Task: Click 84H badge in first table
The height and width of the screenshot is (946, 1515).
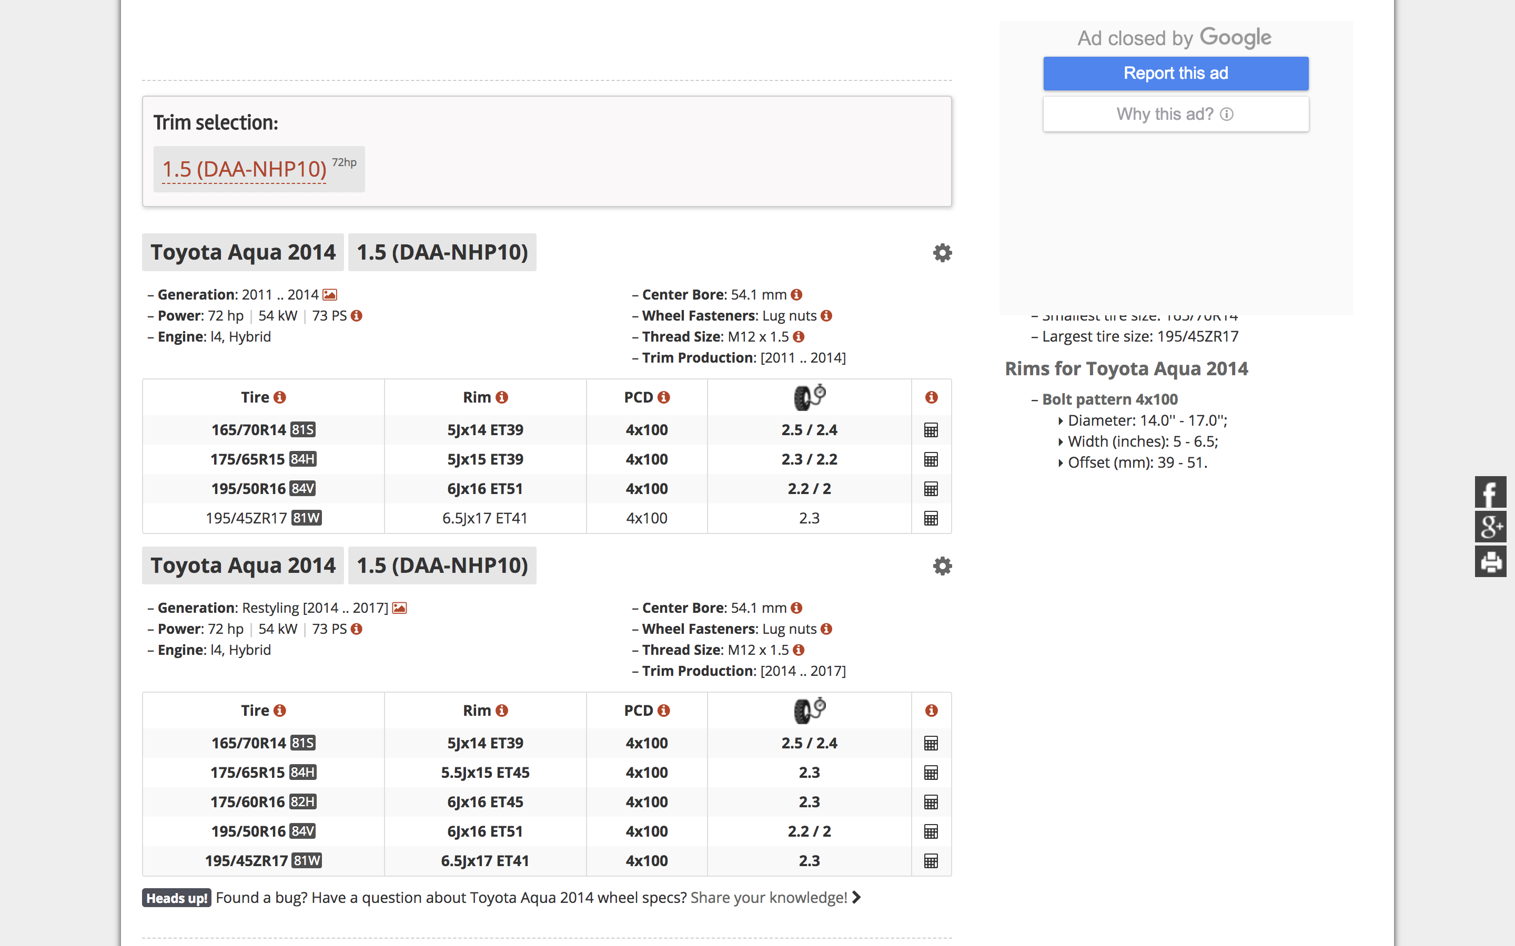Action: coord(303,459)
